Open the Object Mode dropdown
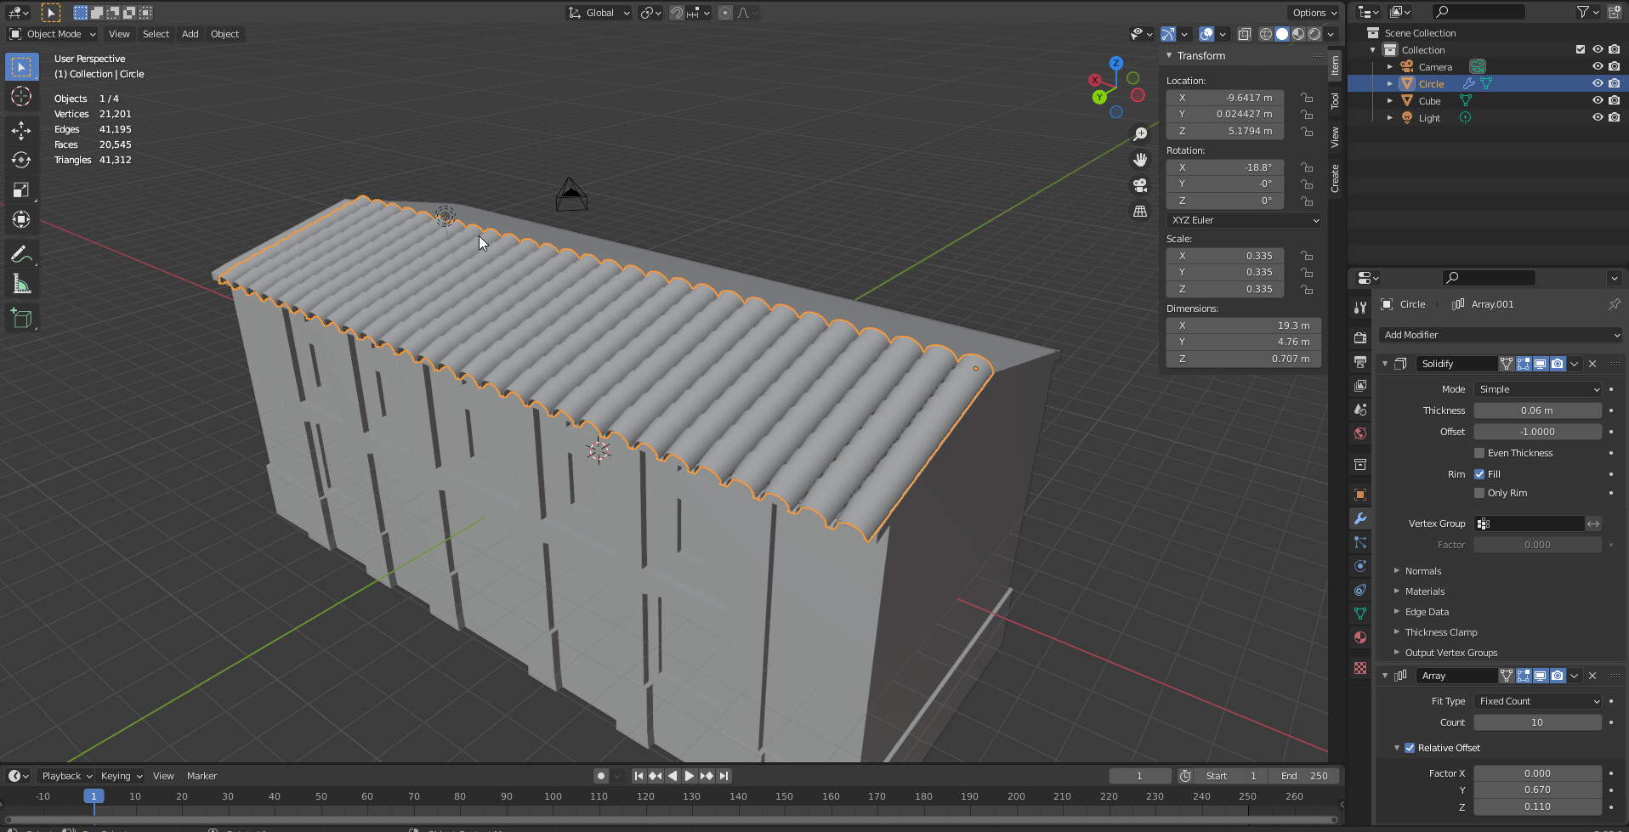Viewport: 1629px width, 832px height. 53,34
